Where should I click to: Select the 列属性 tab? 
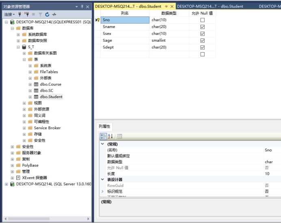pyautogui.click(x=104, y=126)
